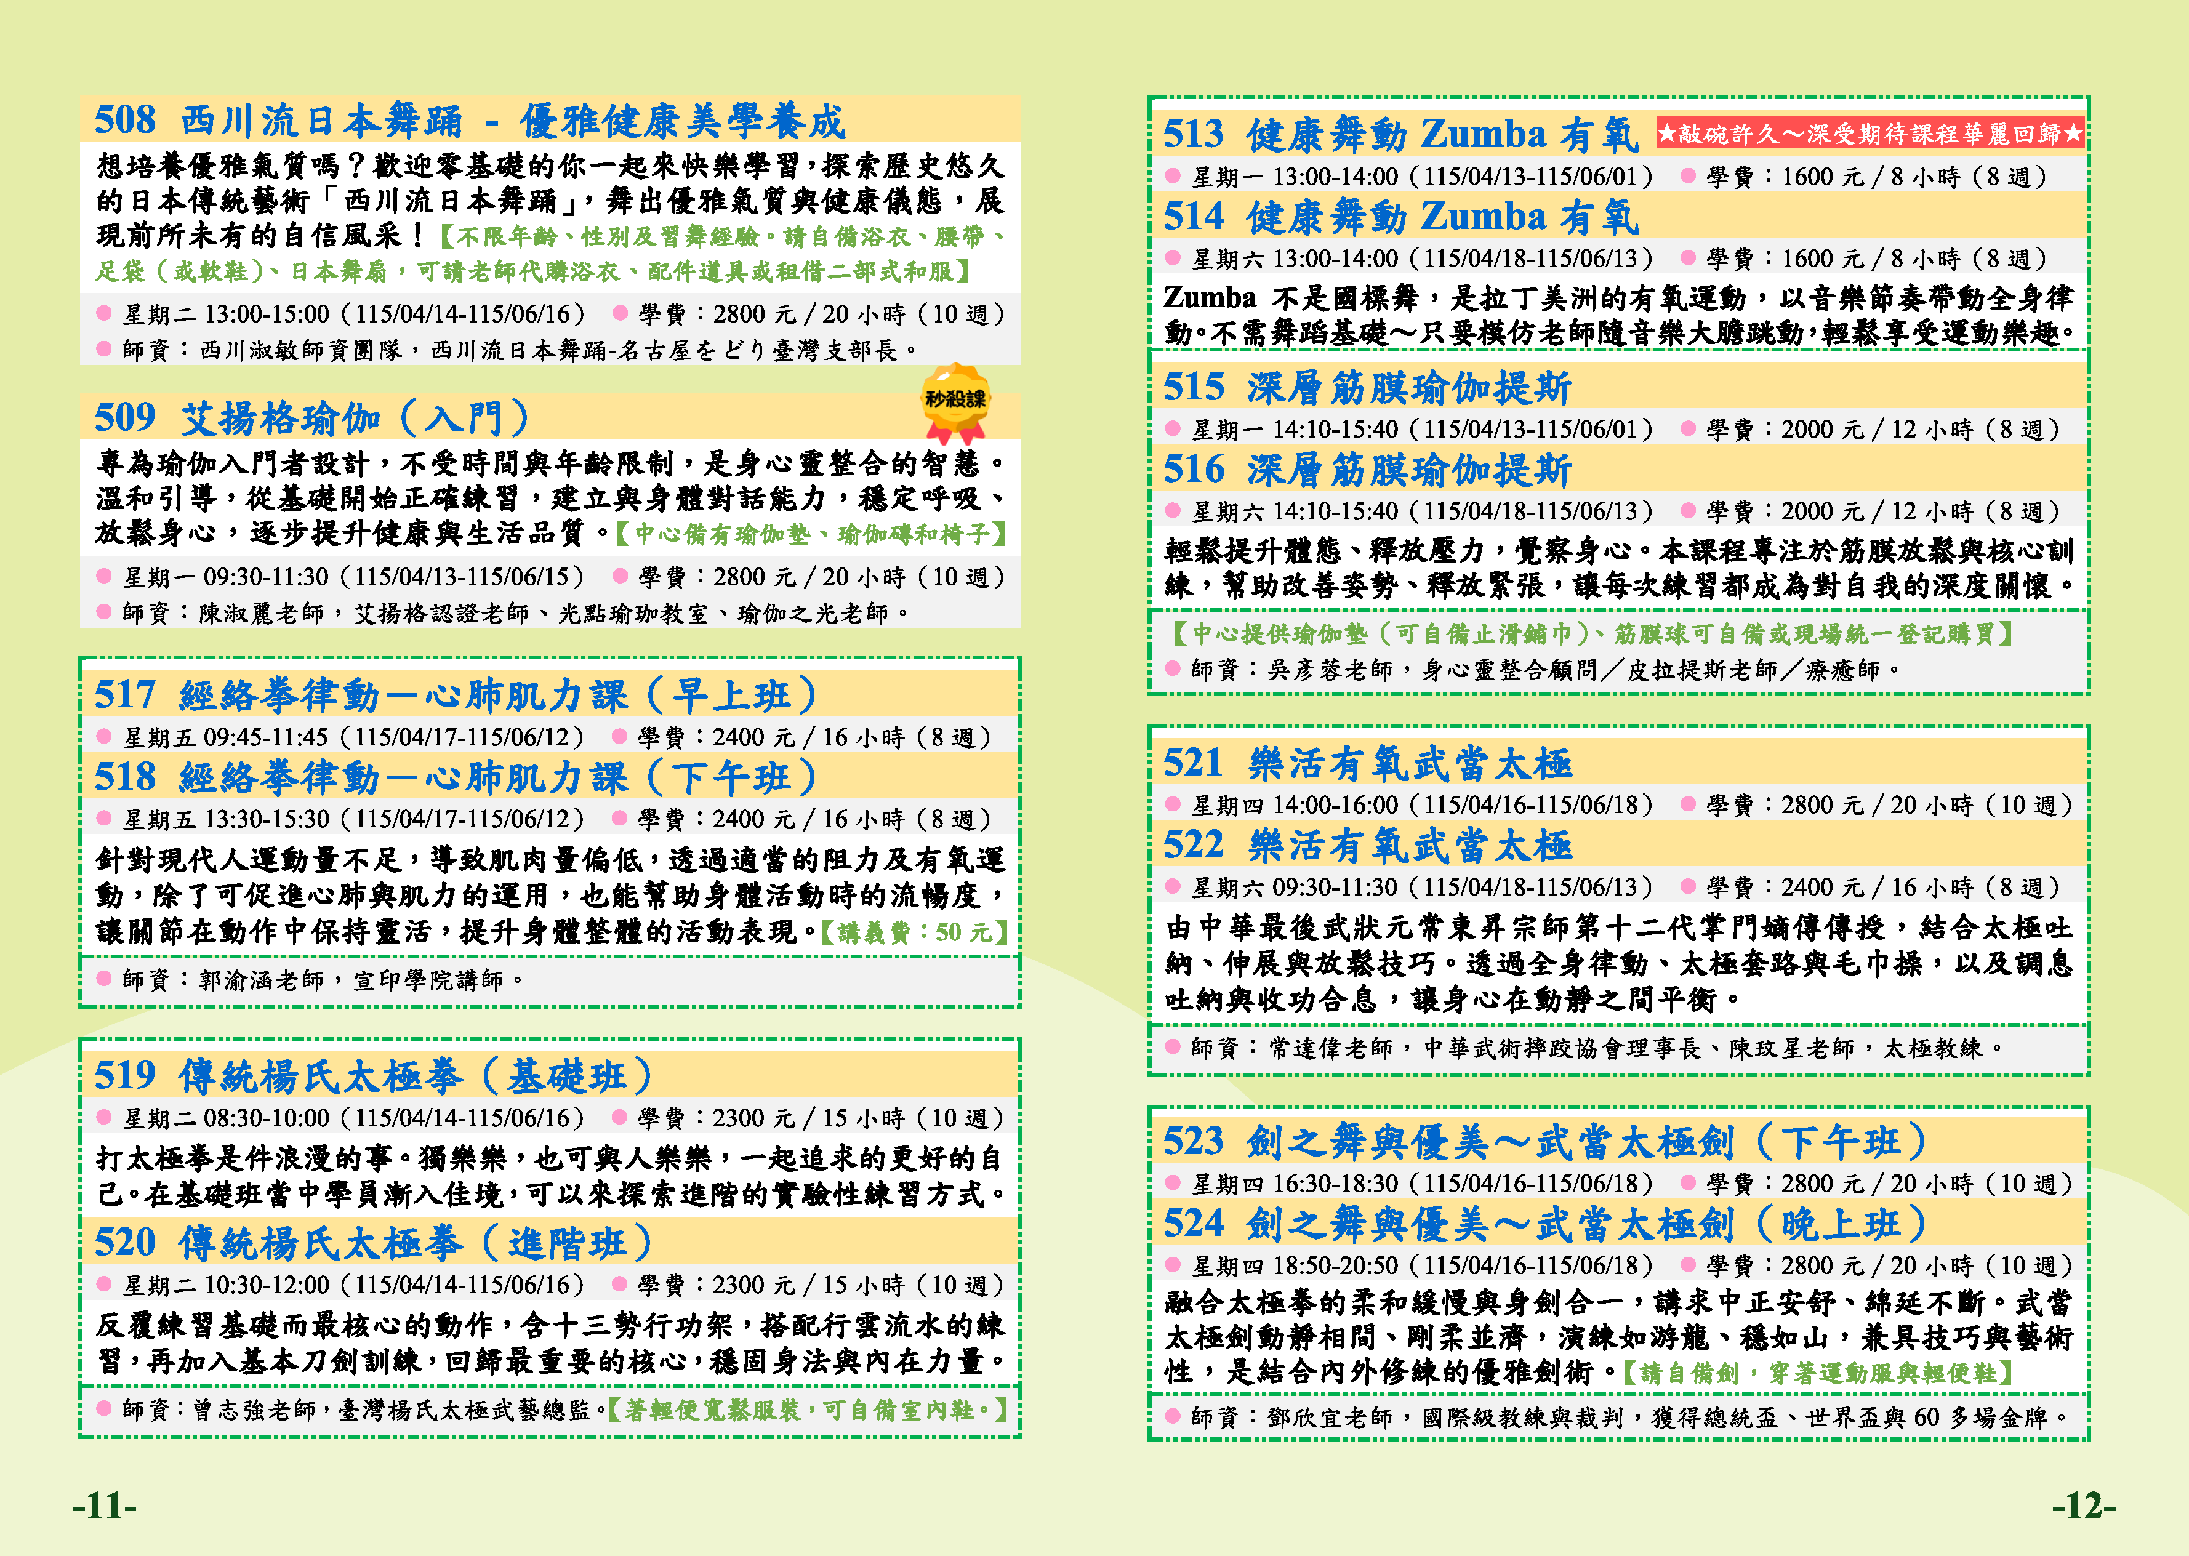Click pink bullet before 郭渝涵老師 instructor line
Viewport: 2189px width, 1556px height.
105,978
